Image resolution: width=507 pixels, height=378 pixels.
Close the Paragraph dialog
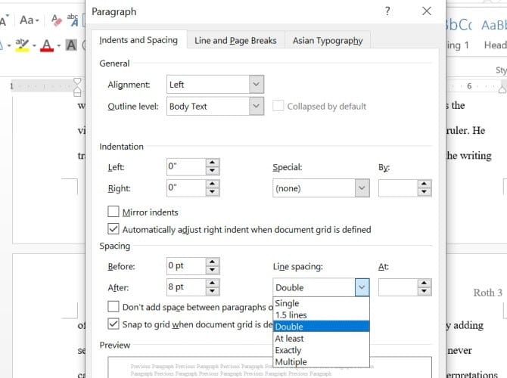click(427, 11)
